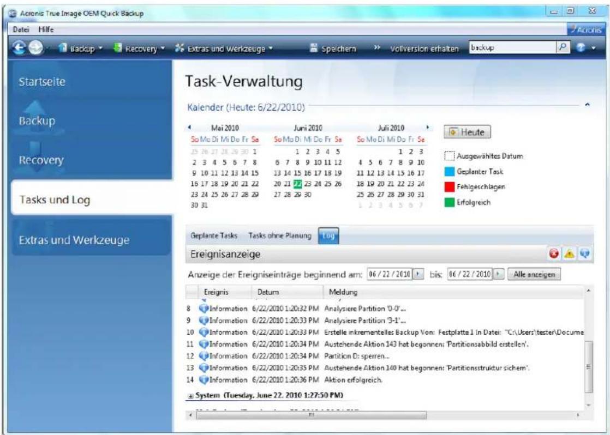Toggle the yellow warning filter icon
This screenshot has width=610, height=435.
pyautogui.click(x=569, y=254)
